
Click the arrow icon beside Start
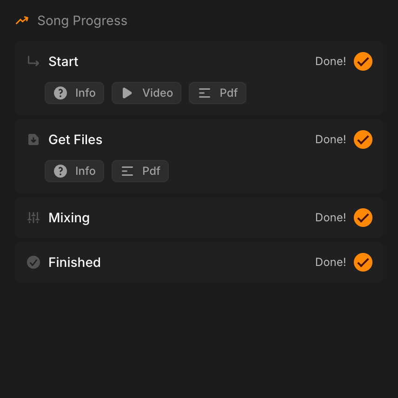33,61
